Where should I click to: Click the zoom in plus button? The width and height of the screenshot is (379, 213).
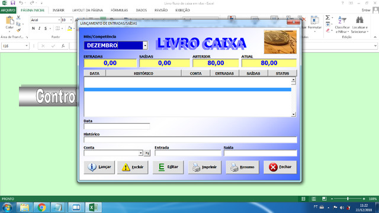click(x=364, y=199)
